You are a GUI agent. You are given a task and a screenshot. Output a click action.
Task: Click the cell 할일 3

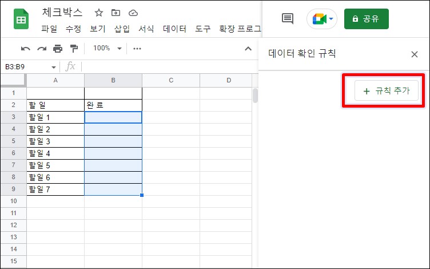(55, 141)
